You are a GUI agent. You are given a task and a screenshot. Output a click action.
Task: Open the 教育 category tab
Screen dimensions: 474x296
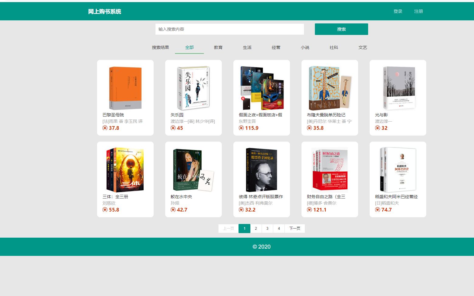tap(218, 47)
